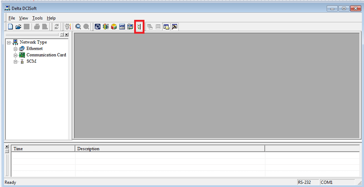Expand the Communication Card node
The width and height of the screenshot is (364, 187).
tap(16, 55)
